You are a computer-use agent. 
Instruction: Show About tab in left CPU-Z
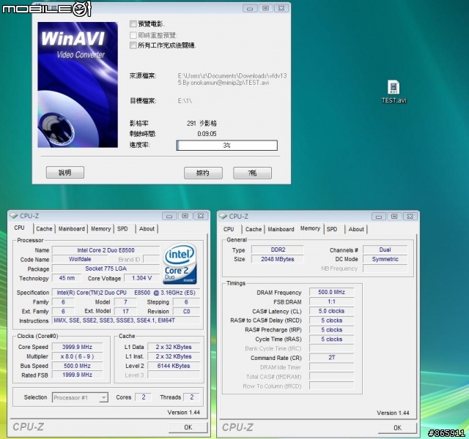tap(147, 229)
